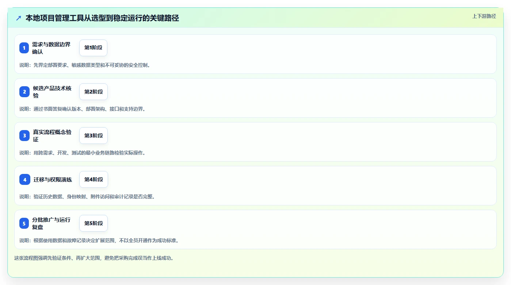Click the description 根据使用数据和故障记录
The image size is (511, 285).
click(x=99, y=240)
